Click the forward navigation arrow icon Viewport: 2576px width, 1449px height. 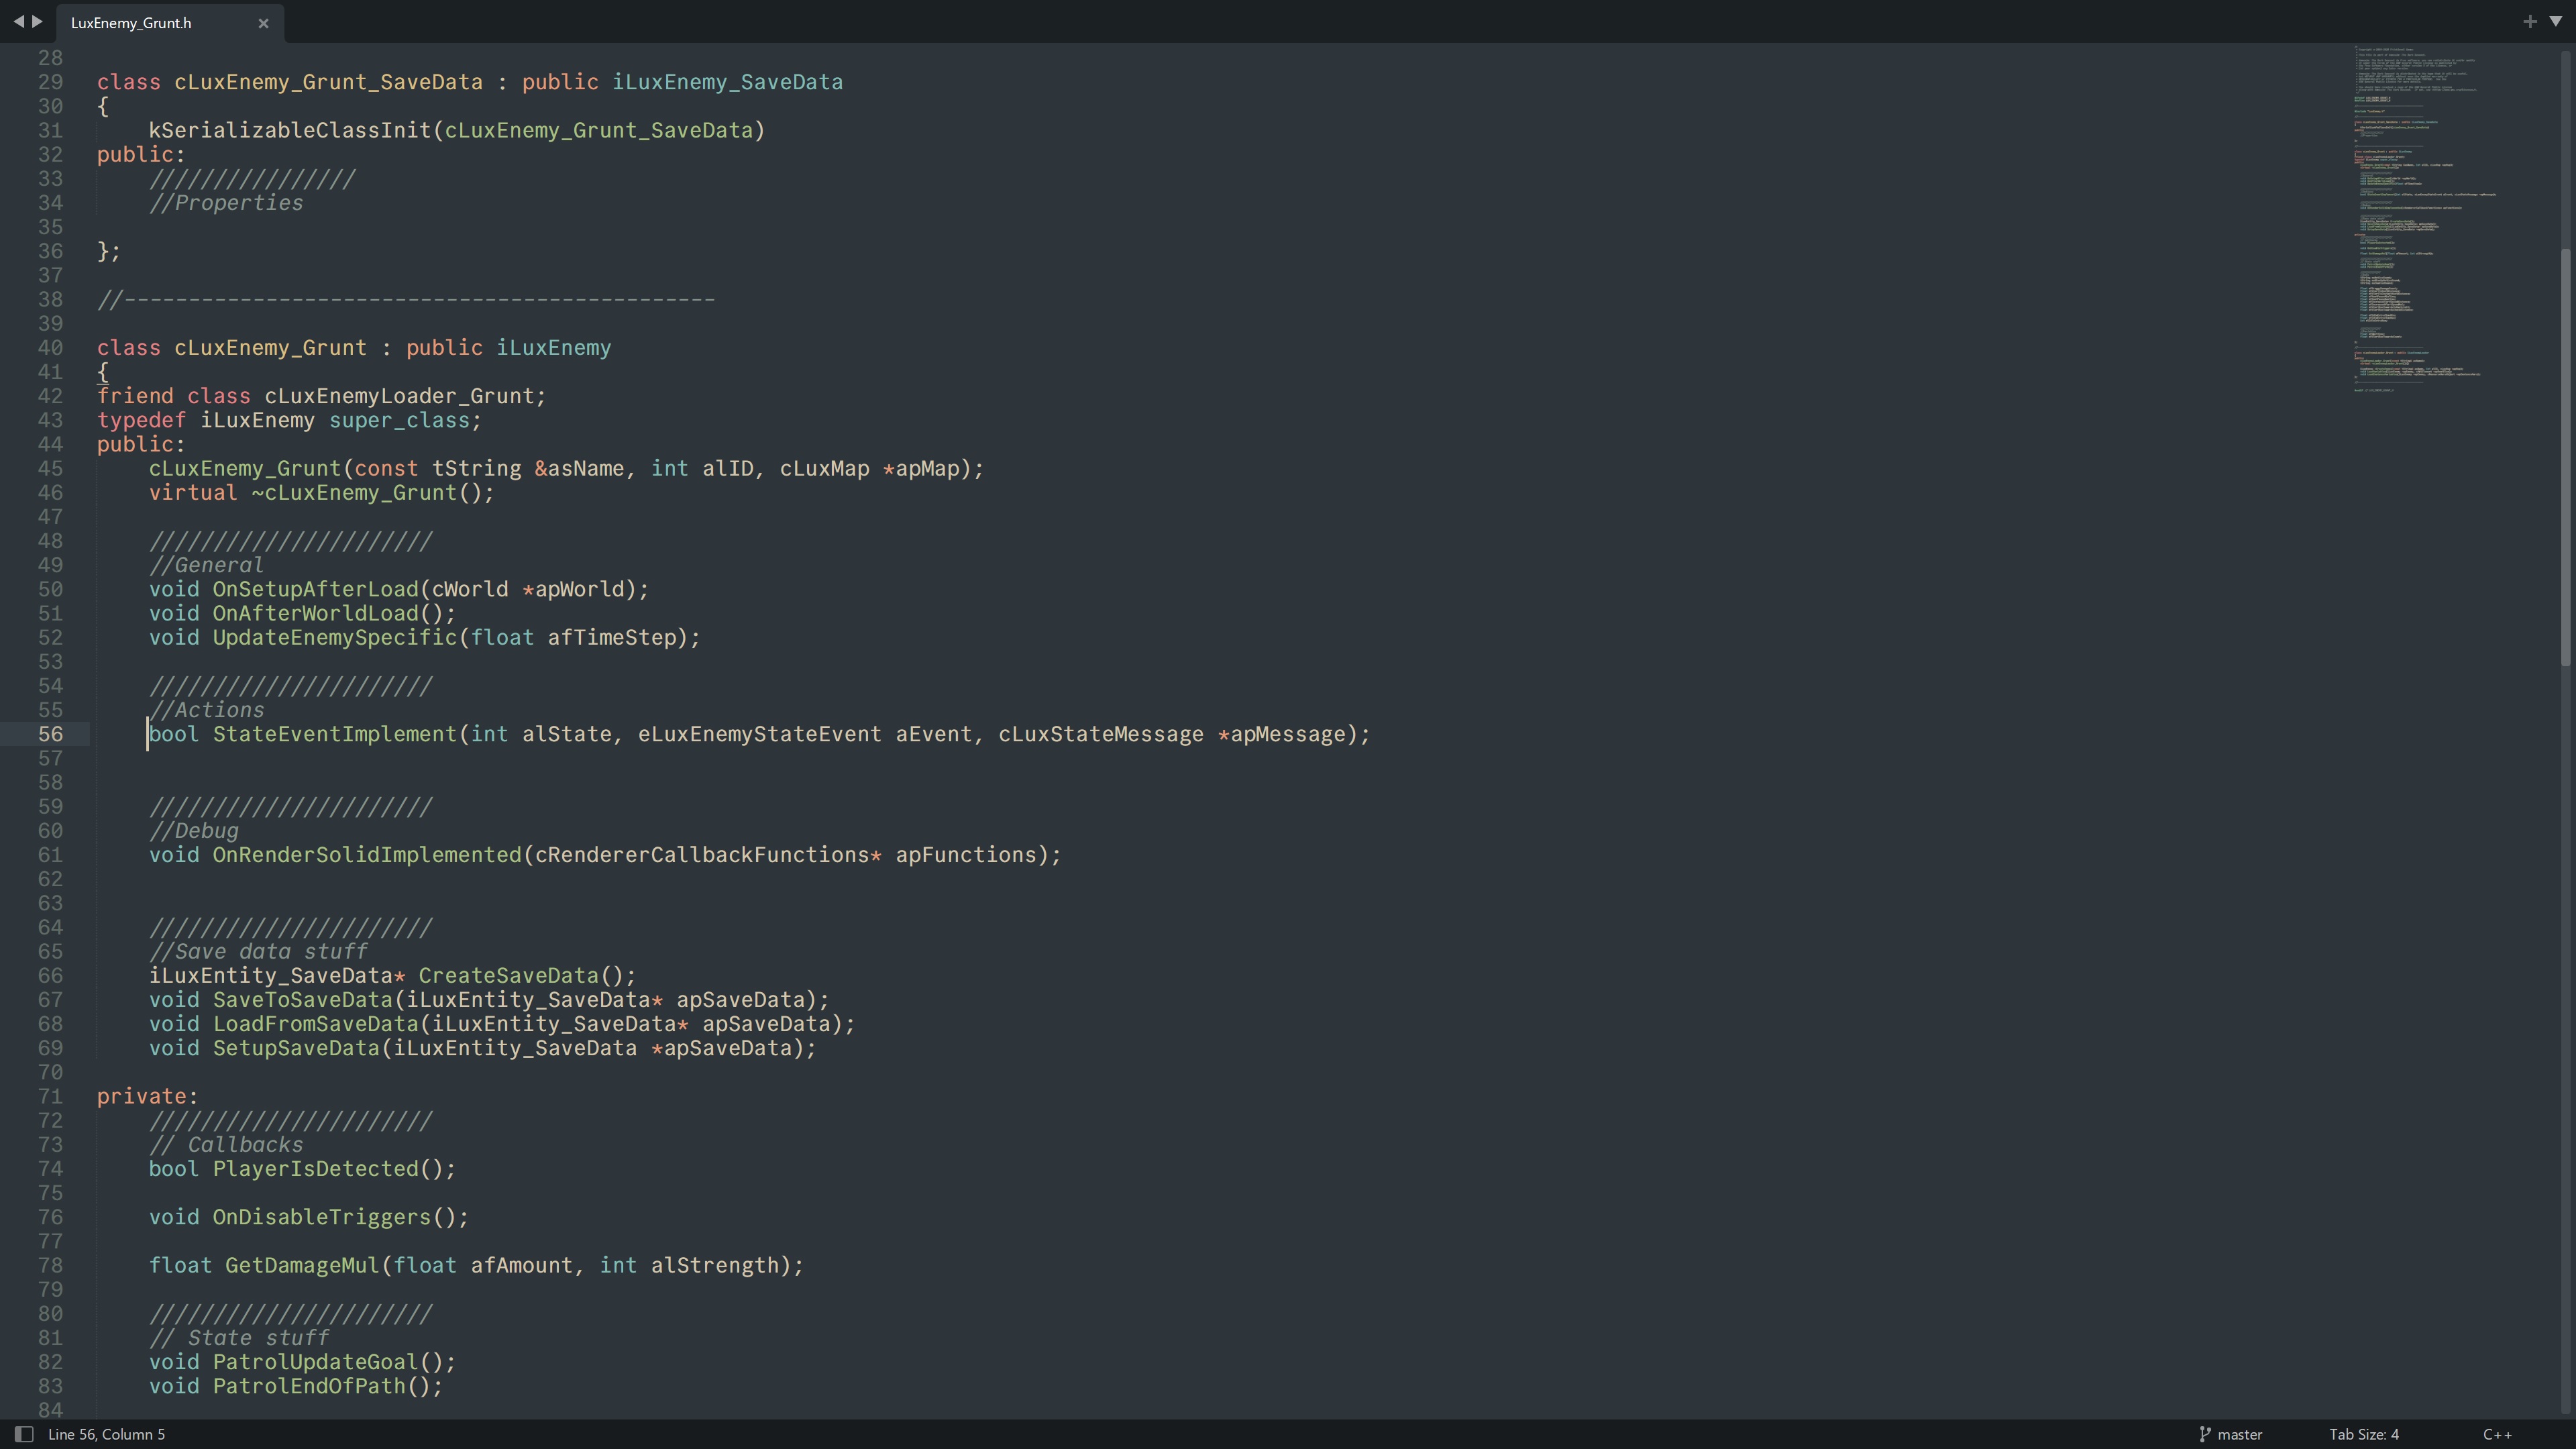pyautogui.click(x=36, y=21)
